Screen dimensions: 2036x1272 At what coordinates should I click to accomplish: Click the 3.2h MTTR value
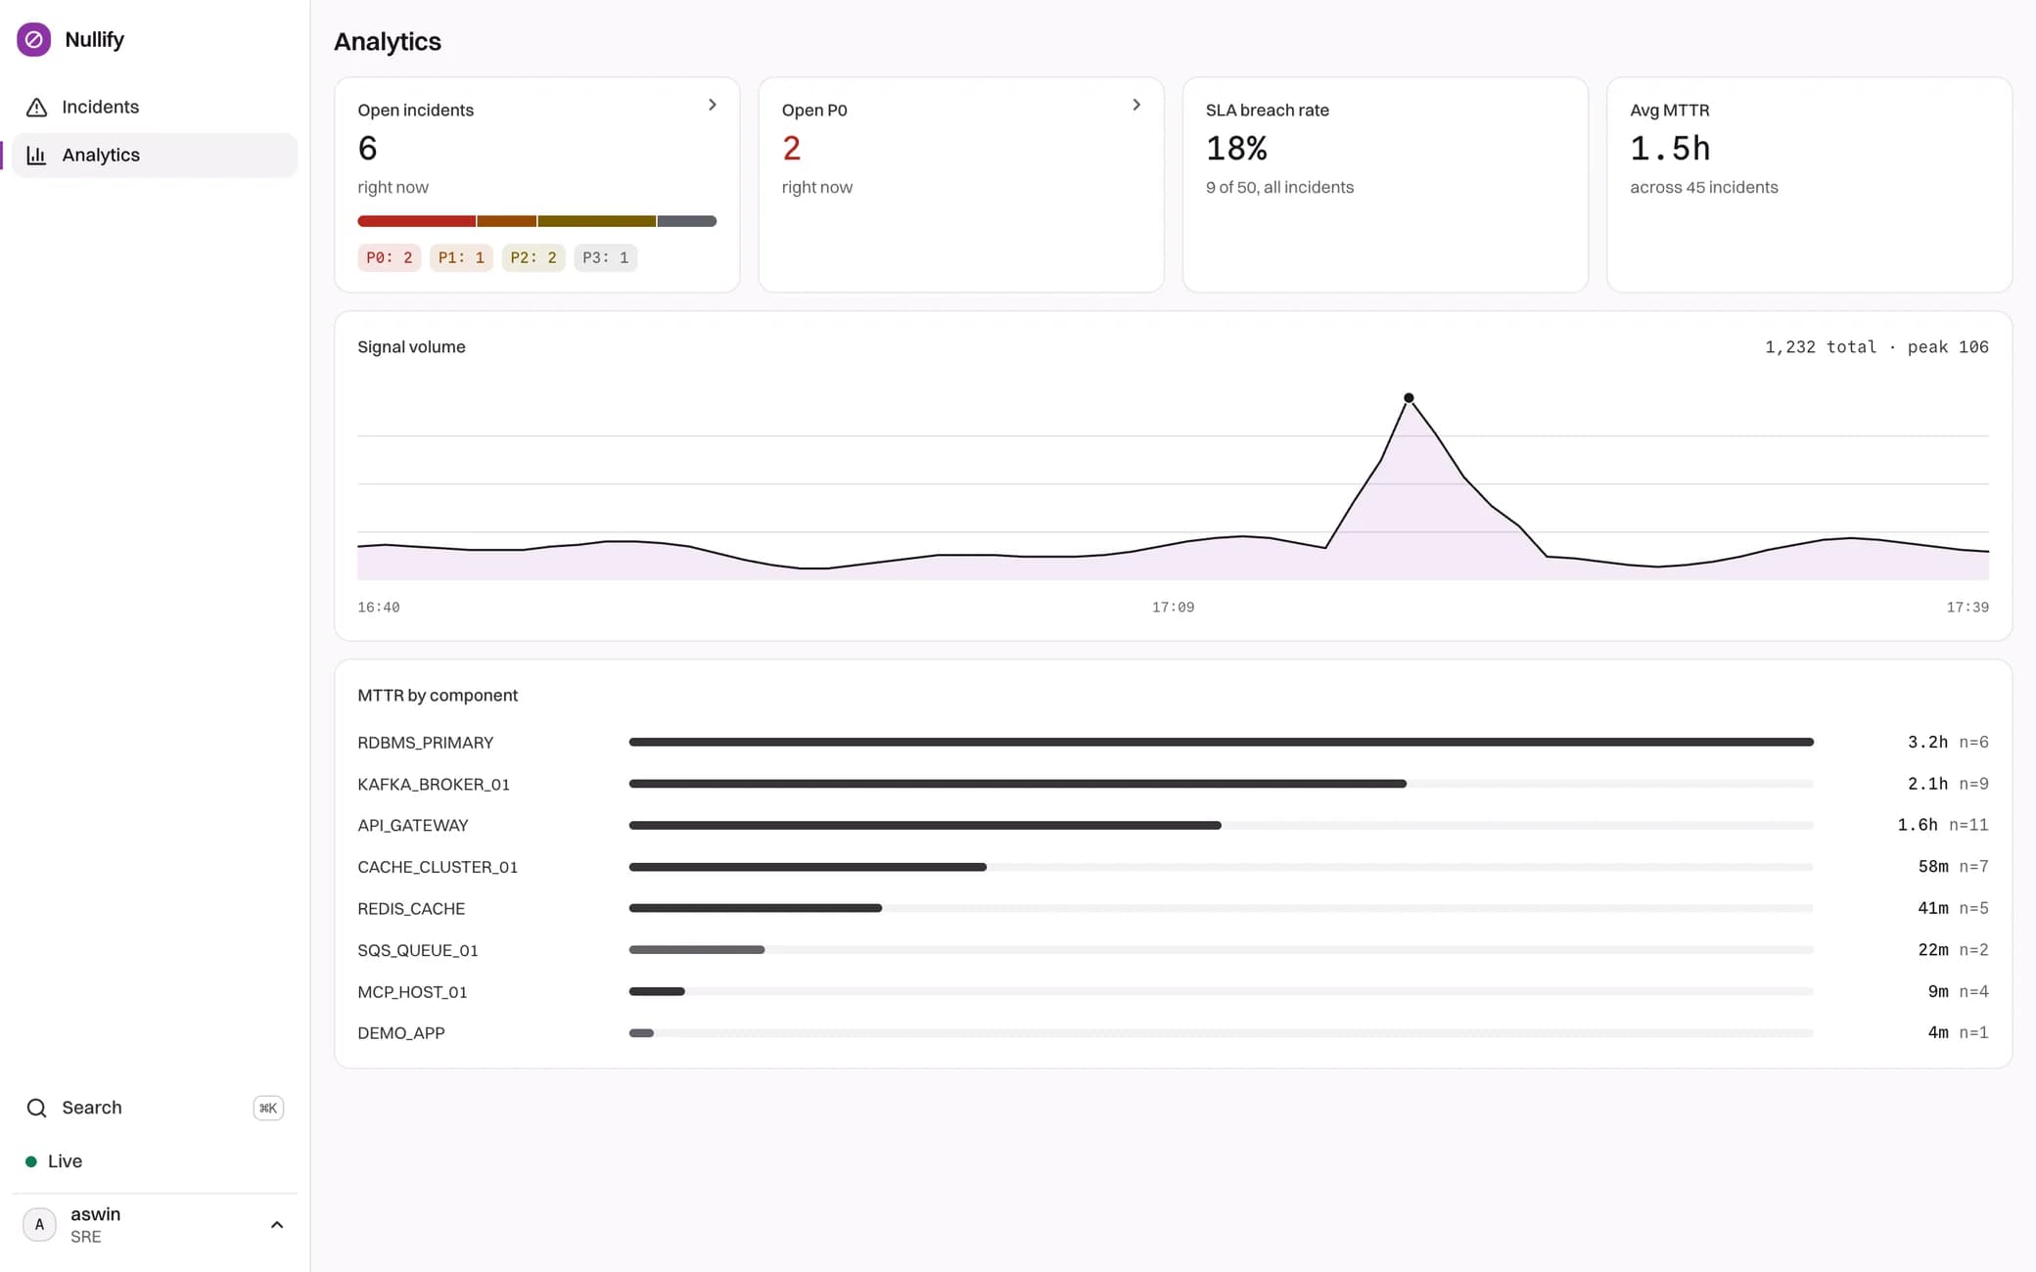click(x=1927, y=743)
